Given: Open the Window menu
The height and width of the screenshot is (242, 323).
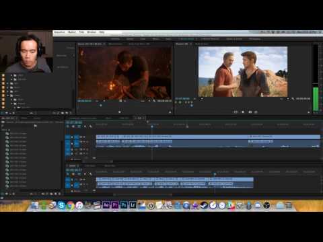Looking at the screenshot, I should (92, 32).
